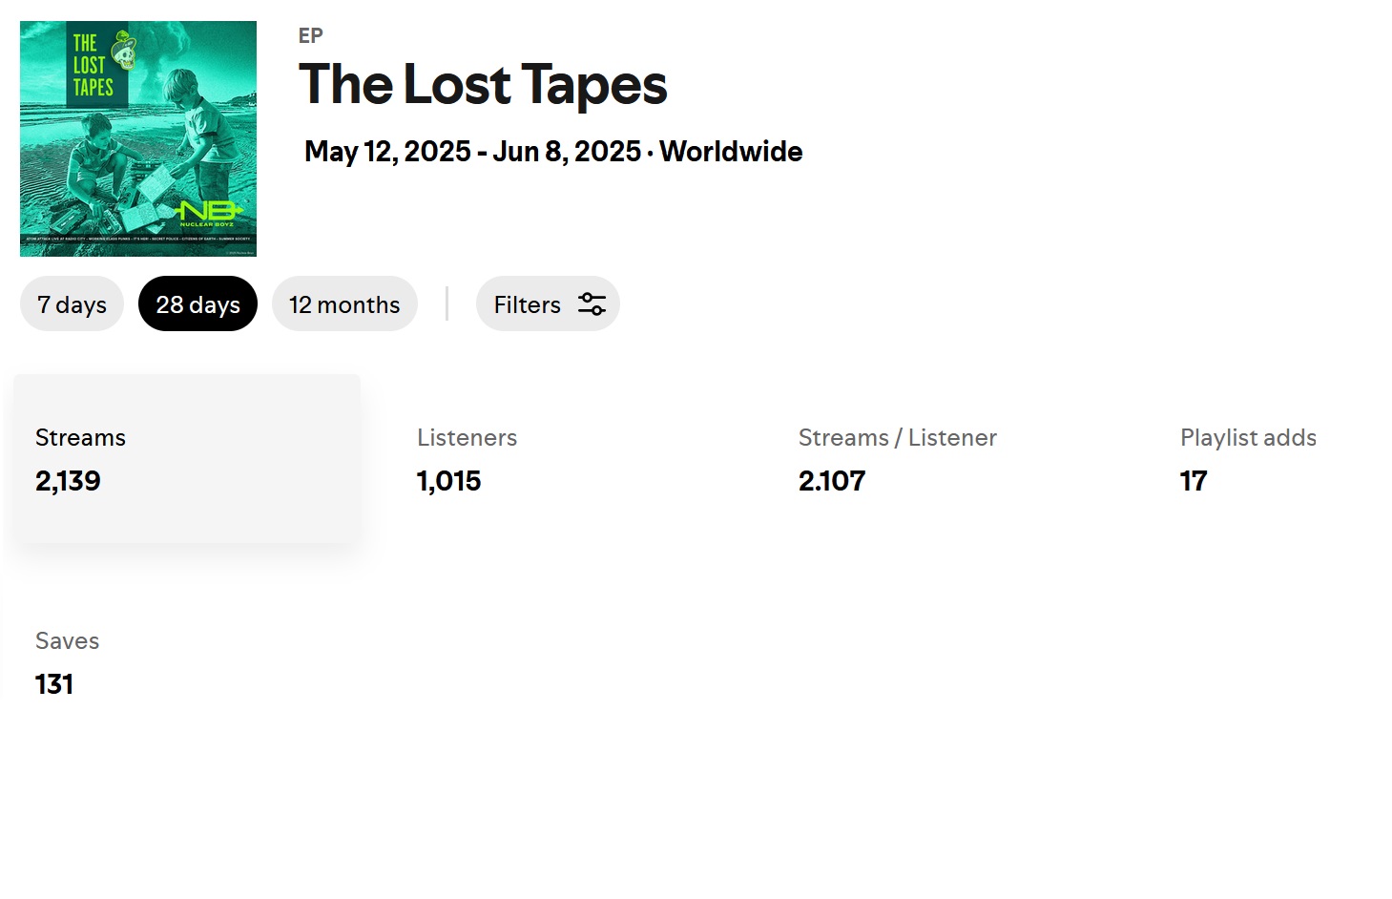The width and height of the screenshot is (1392, 899).
Task: Click the 131 saves count
Action: (x=54, y=684)
